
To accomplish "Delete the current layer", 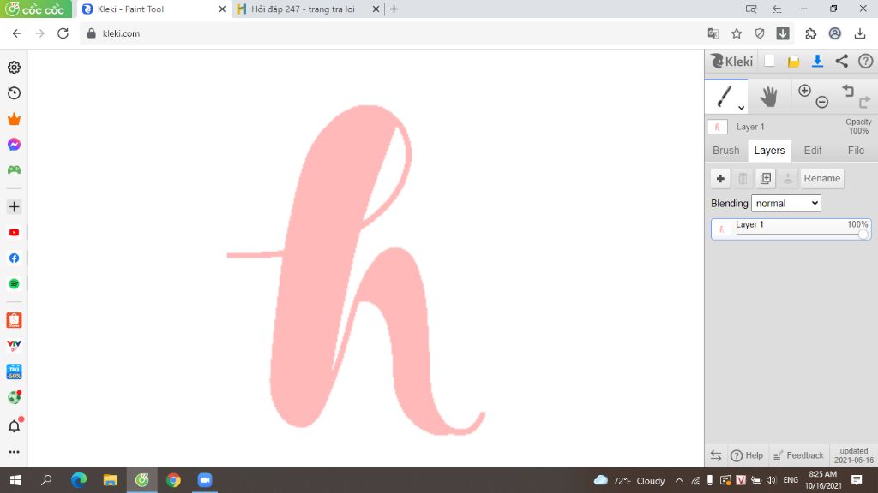I will tap(743, 178).
